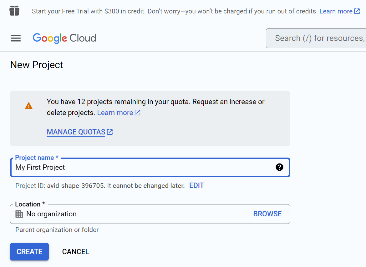Click the CANCEL button
The height and width of the screenshot is (267, 366).
pos(75,252)
